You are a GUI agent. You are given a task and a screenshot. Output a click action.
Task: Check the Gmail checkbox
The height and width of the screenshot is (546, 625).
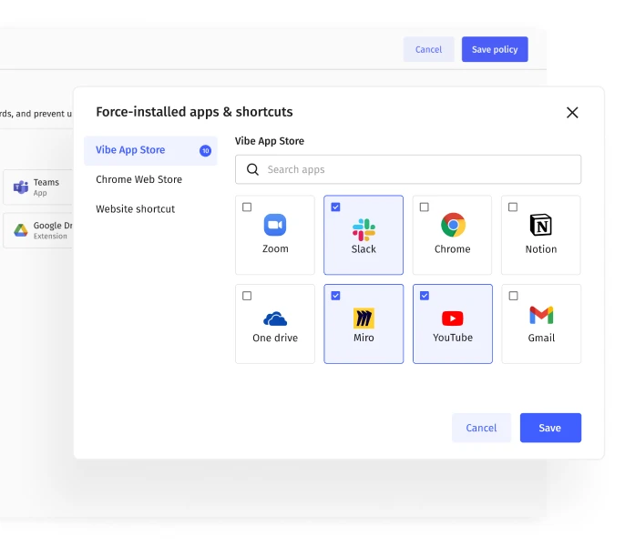[x=513, y=296]
